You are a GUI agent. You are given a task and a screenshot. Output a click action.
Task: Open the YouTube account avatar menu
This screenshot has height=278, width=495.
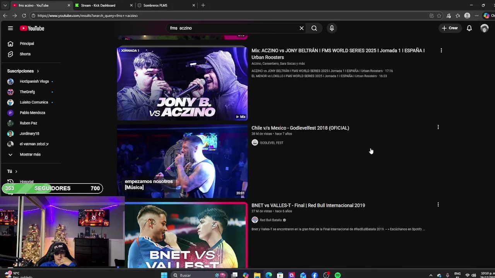[x=484, y=28]
